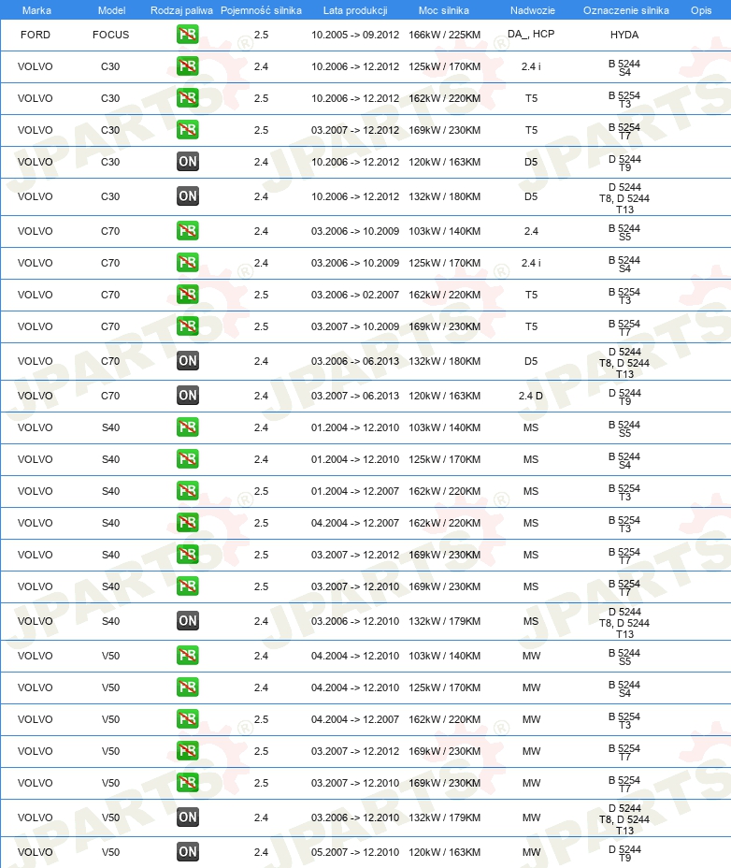Screen dimensions: 731x868
Task: Click the '03.2006 -> 06.2013' production years cell
Action: (x=355, y=361)
